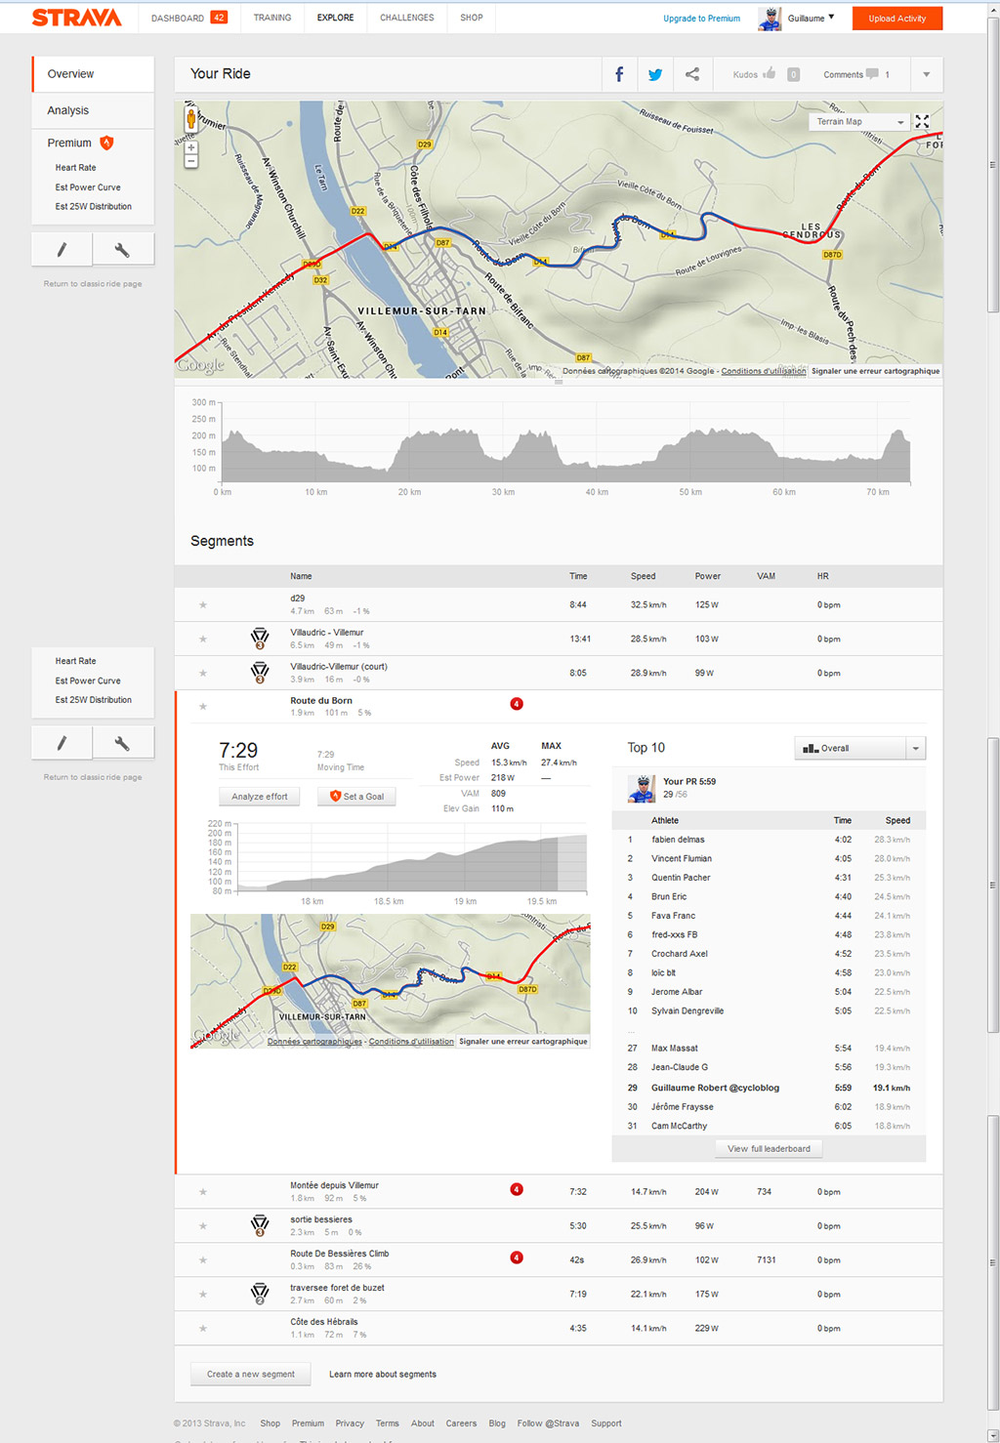
Task: Star the Montée depuis Villemur segment
Action: click(x=203, y=1192)
